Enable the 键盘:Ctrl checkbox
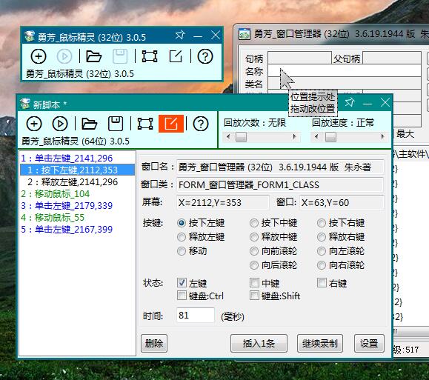429x380 pixels. [x=182, y=296]
